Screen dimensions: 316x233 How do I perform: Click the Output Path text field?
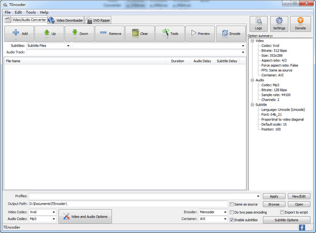(x=127, y=204)
